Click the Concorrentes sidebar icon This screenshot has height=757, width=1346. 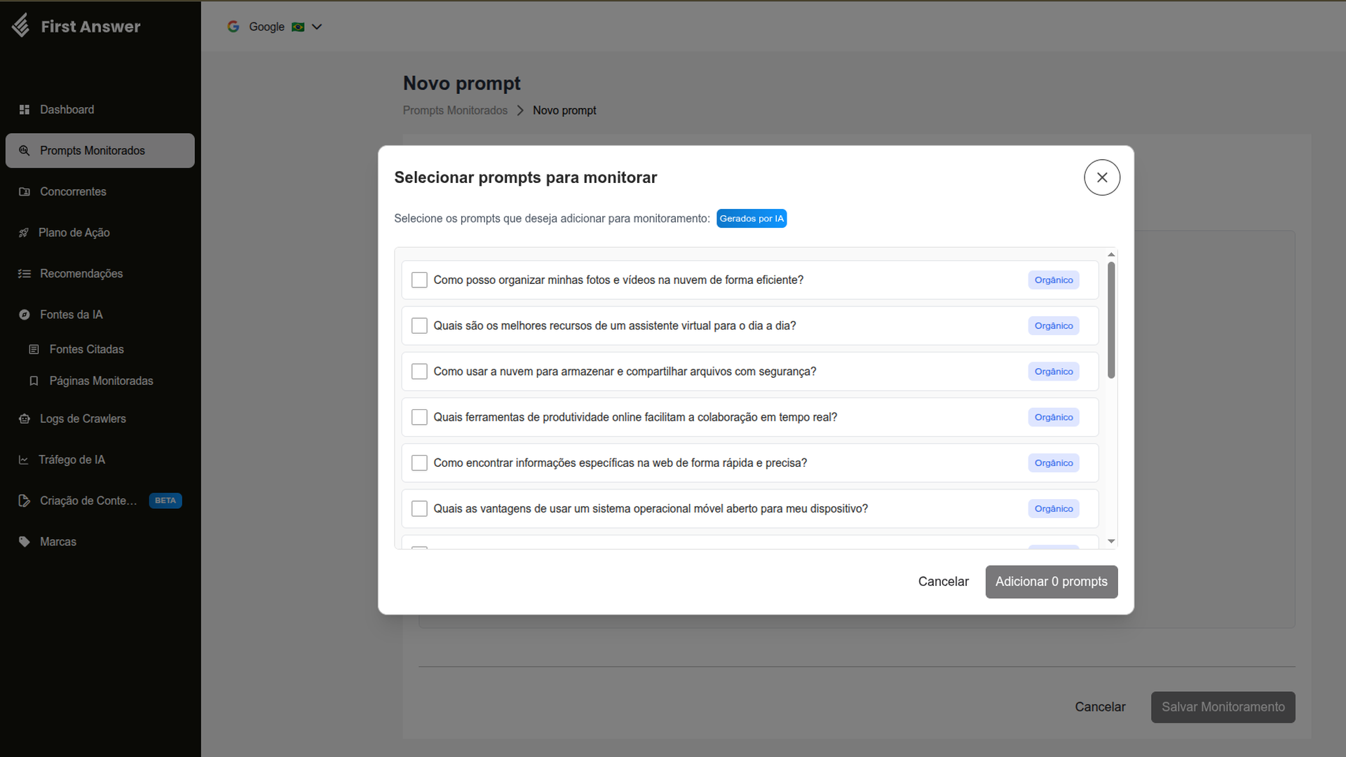[x=25, y=192]
